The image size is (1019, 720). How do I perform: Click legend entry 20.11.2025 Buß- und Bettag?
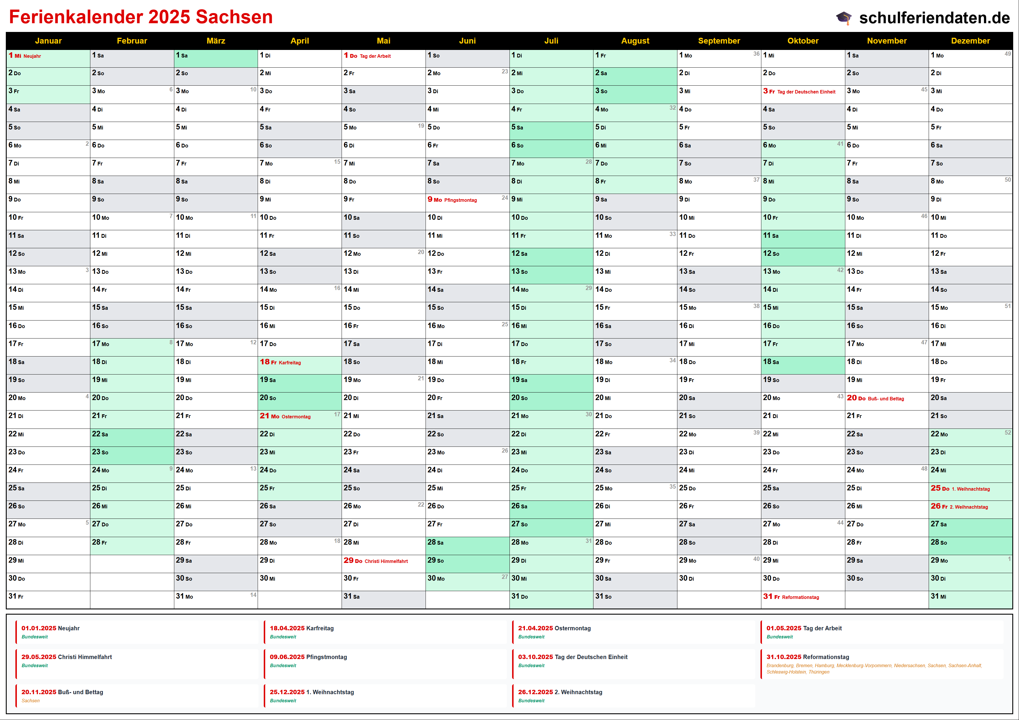pyautogui.click(x=62, y=692)
